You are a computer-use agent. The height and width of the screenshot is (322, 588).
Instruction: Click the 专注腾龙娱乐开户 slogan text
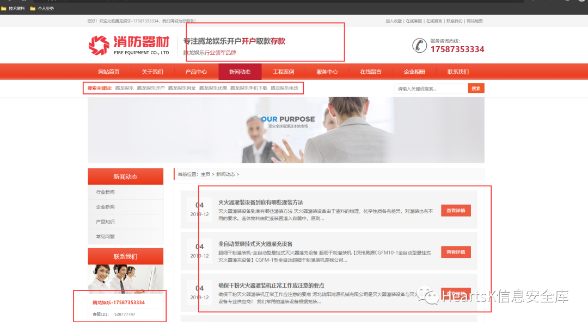point(234,41)
